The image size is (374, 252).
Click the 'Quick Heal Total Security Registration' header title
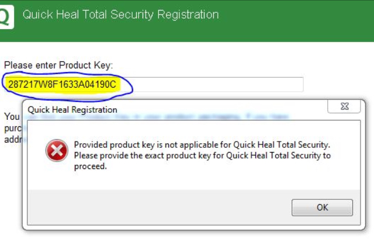point(120,15)
